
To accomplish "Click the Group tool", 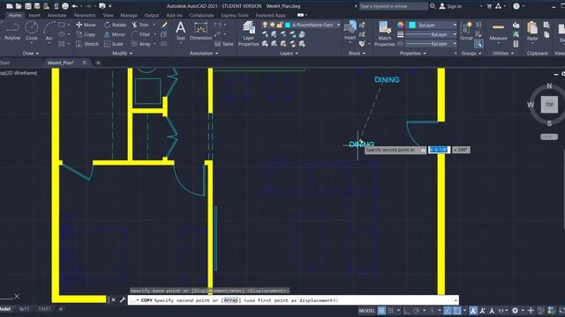I will click(466, 31).
